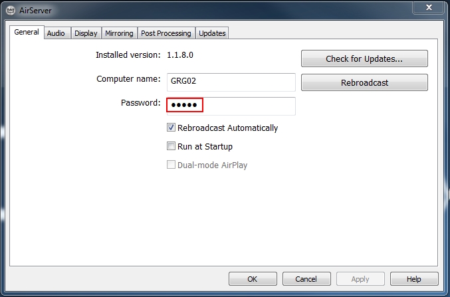Go to the Mirroring tab

pyautogui.click(x=119, y=33)
